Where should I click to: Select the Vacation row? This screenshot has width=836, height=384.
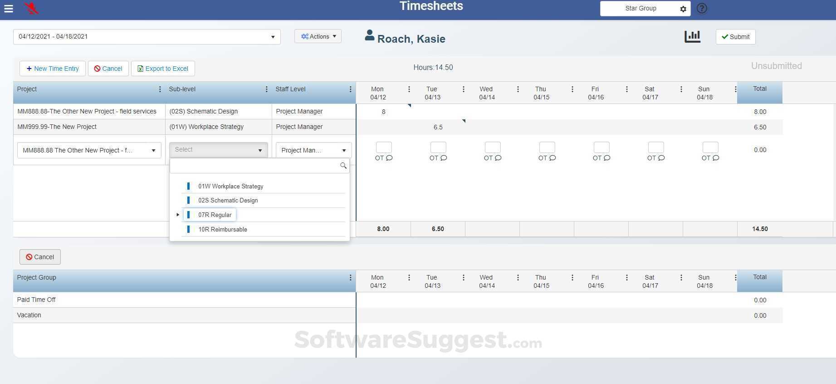pos(398,315)
